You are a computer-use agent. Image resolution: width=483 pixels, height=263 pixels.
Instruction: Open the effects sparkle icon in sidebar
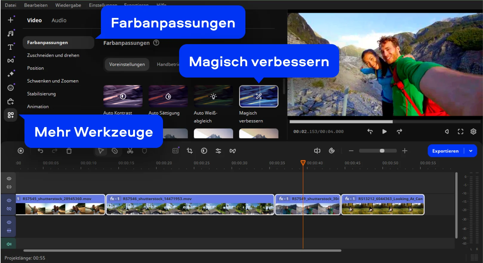[10, 74]
